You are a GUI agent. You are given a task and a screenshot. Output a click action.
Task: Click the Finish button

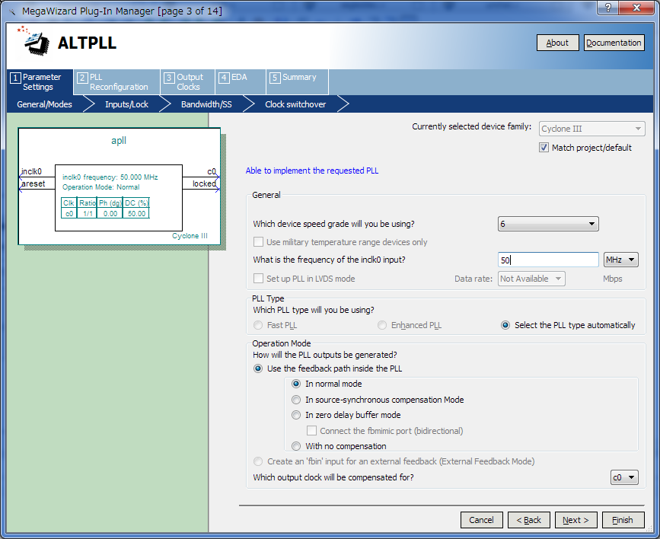tap(623, 520)
